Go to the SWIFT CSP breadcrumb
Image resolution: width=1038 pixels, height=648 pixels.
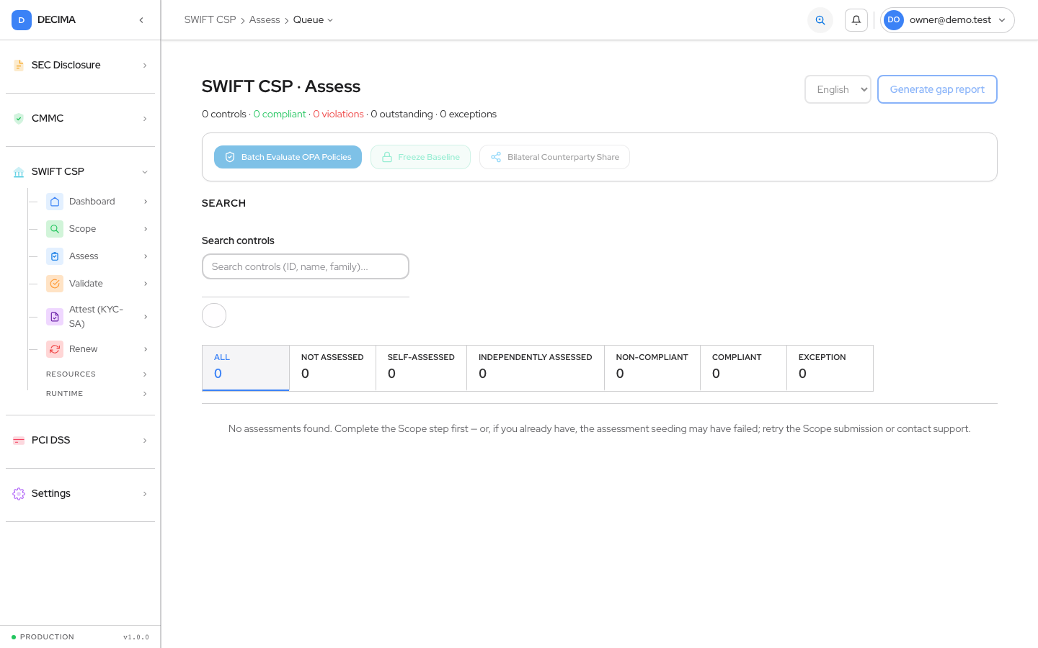[x=210, y=20]
